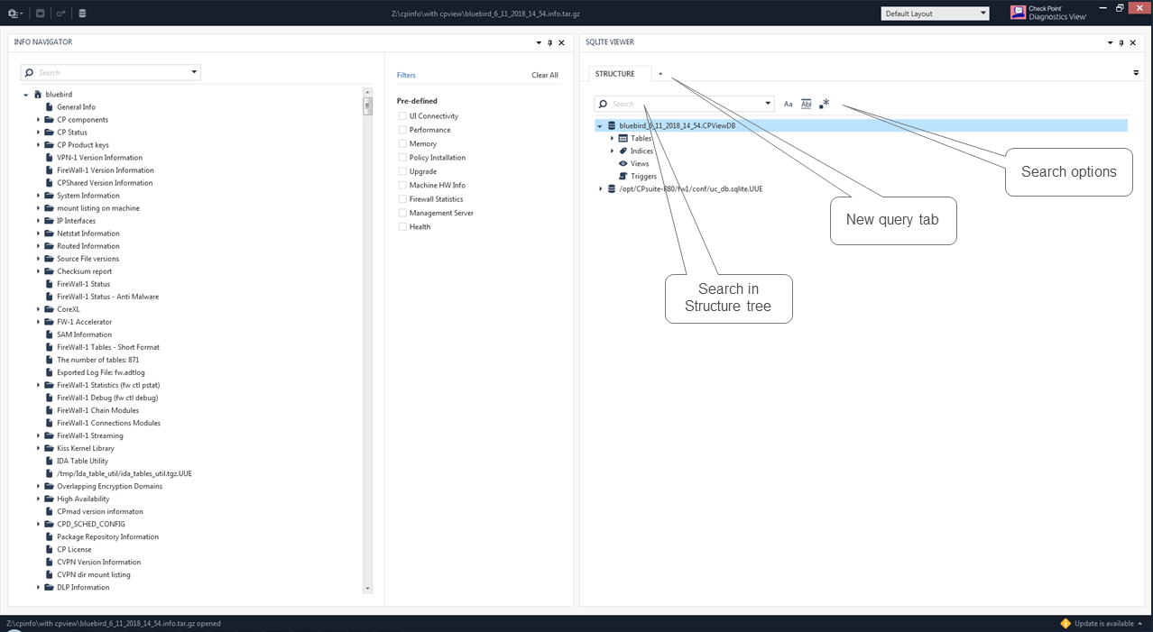Screen dimensions: 1153x632
Task: Click the SQLite Viewer search field
Action: tap(681, 104)
